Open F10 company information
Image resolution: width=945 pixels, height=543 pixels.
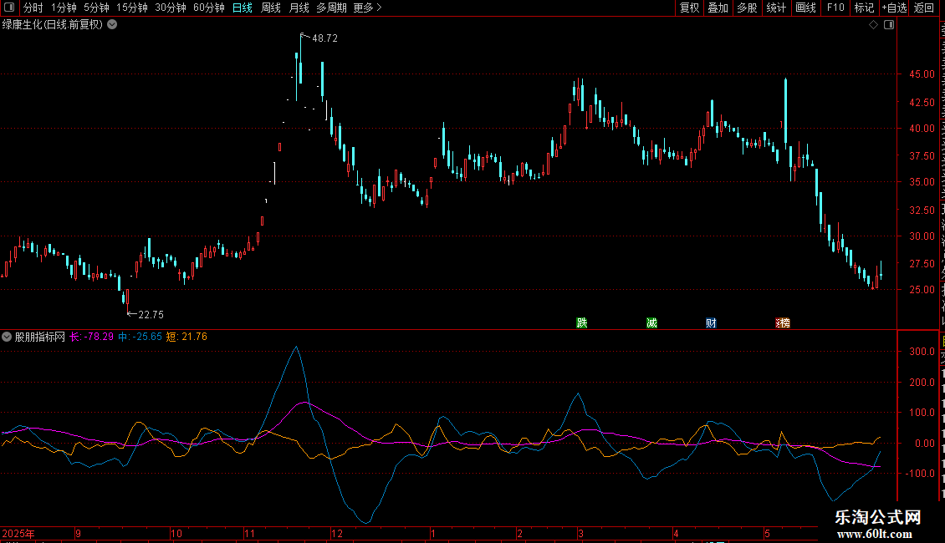coord(835,8)
